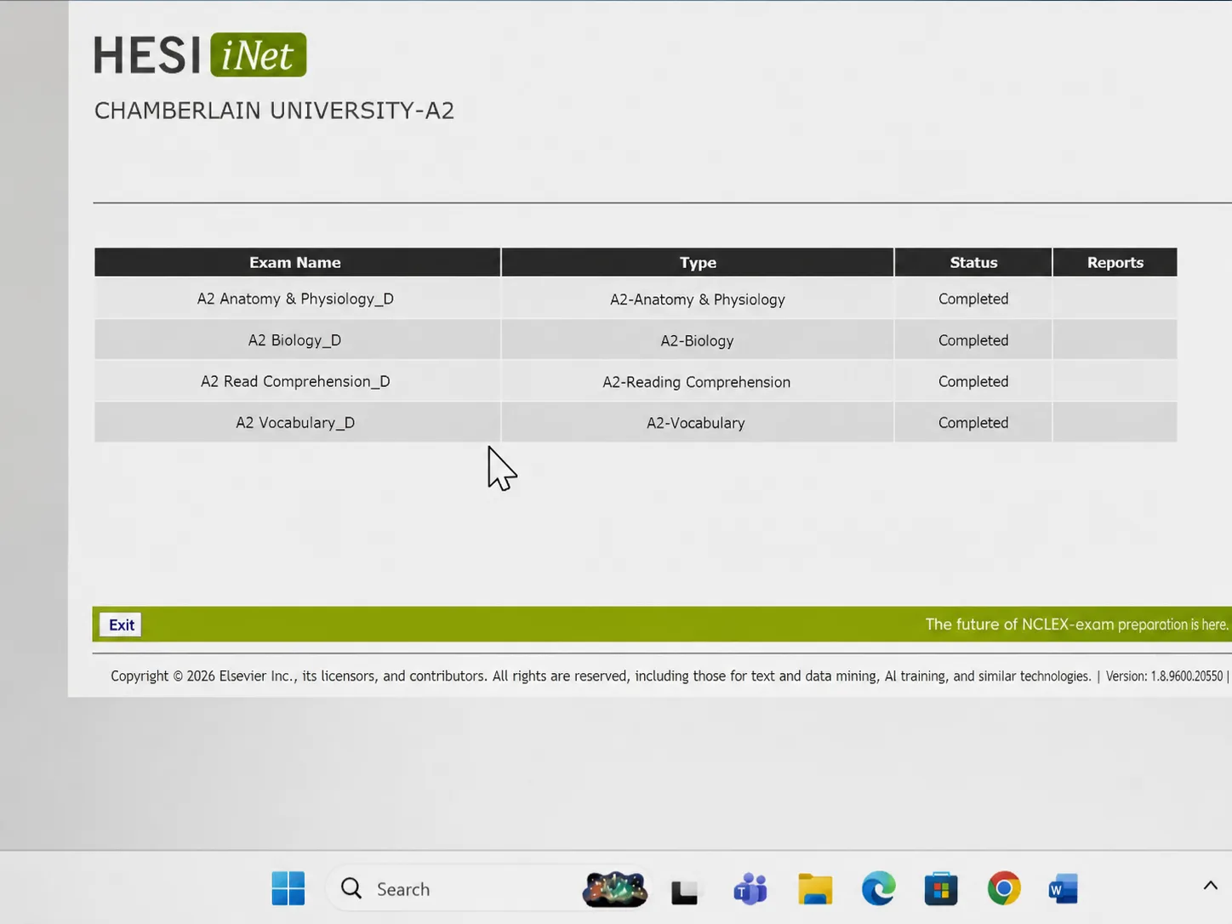Click the A2-Anatomy & Physiology type cell
The height and width of the screenshot is (924, 1232).
[x=698, y=299]
